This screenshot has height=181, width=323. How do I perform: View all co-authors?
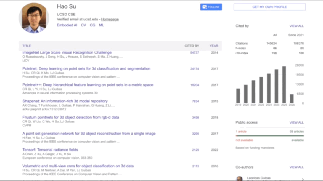click(x=296, y=167)
